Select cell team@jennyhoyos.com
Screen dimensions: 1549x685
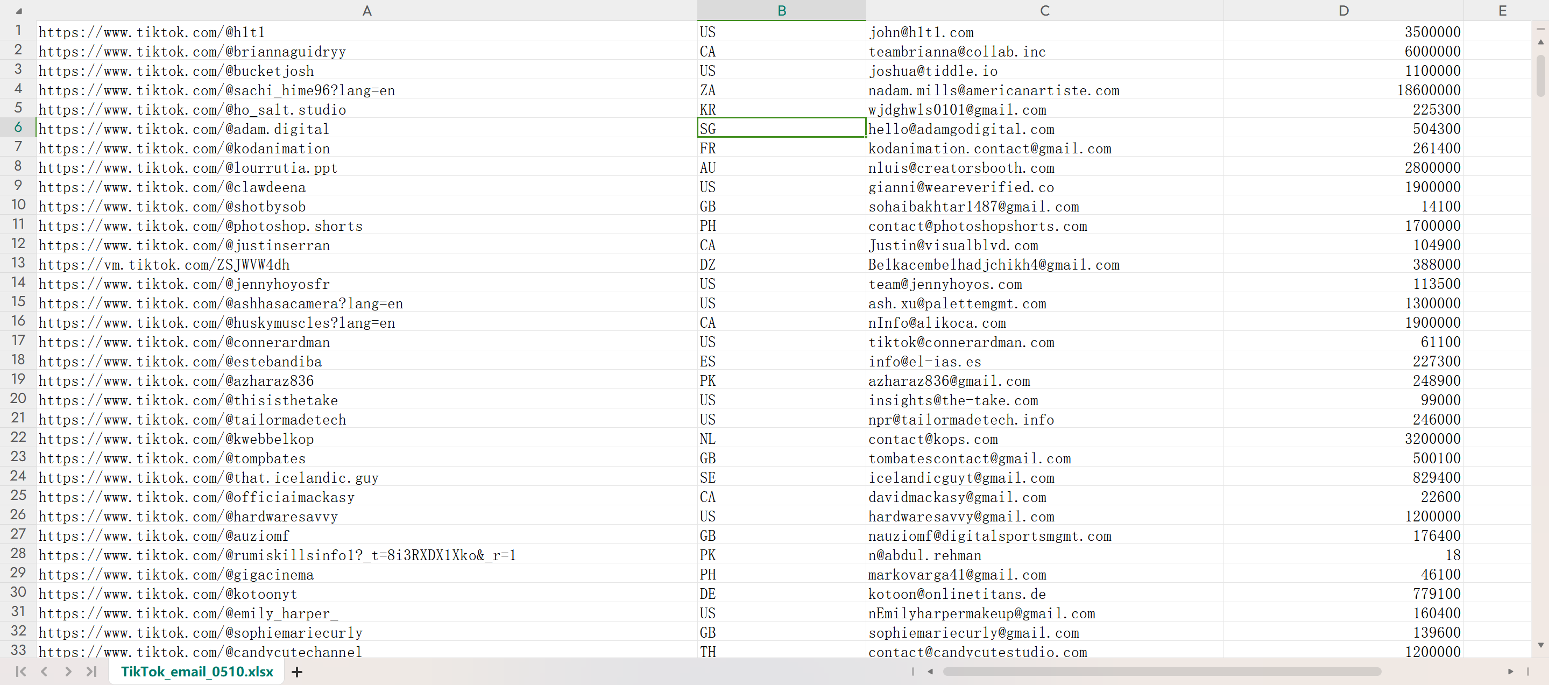click(1044, 283)
